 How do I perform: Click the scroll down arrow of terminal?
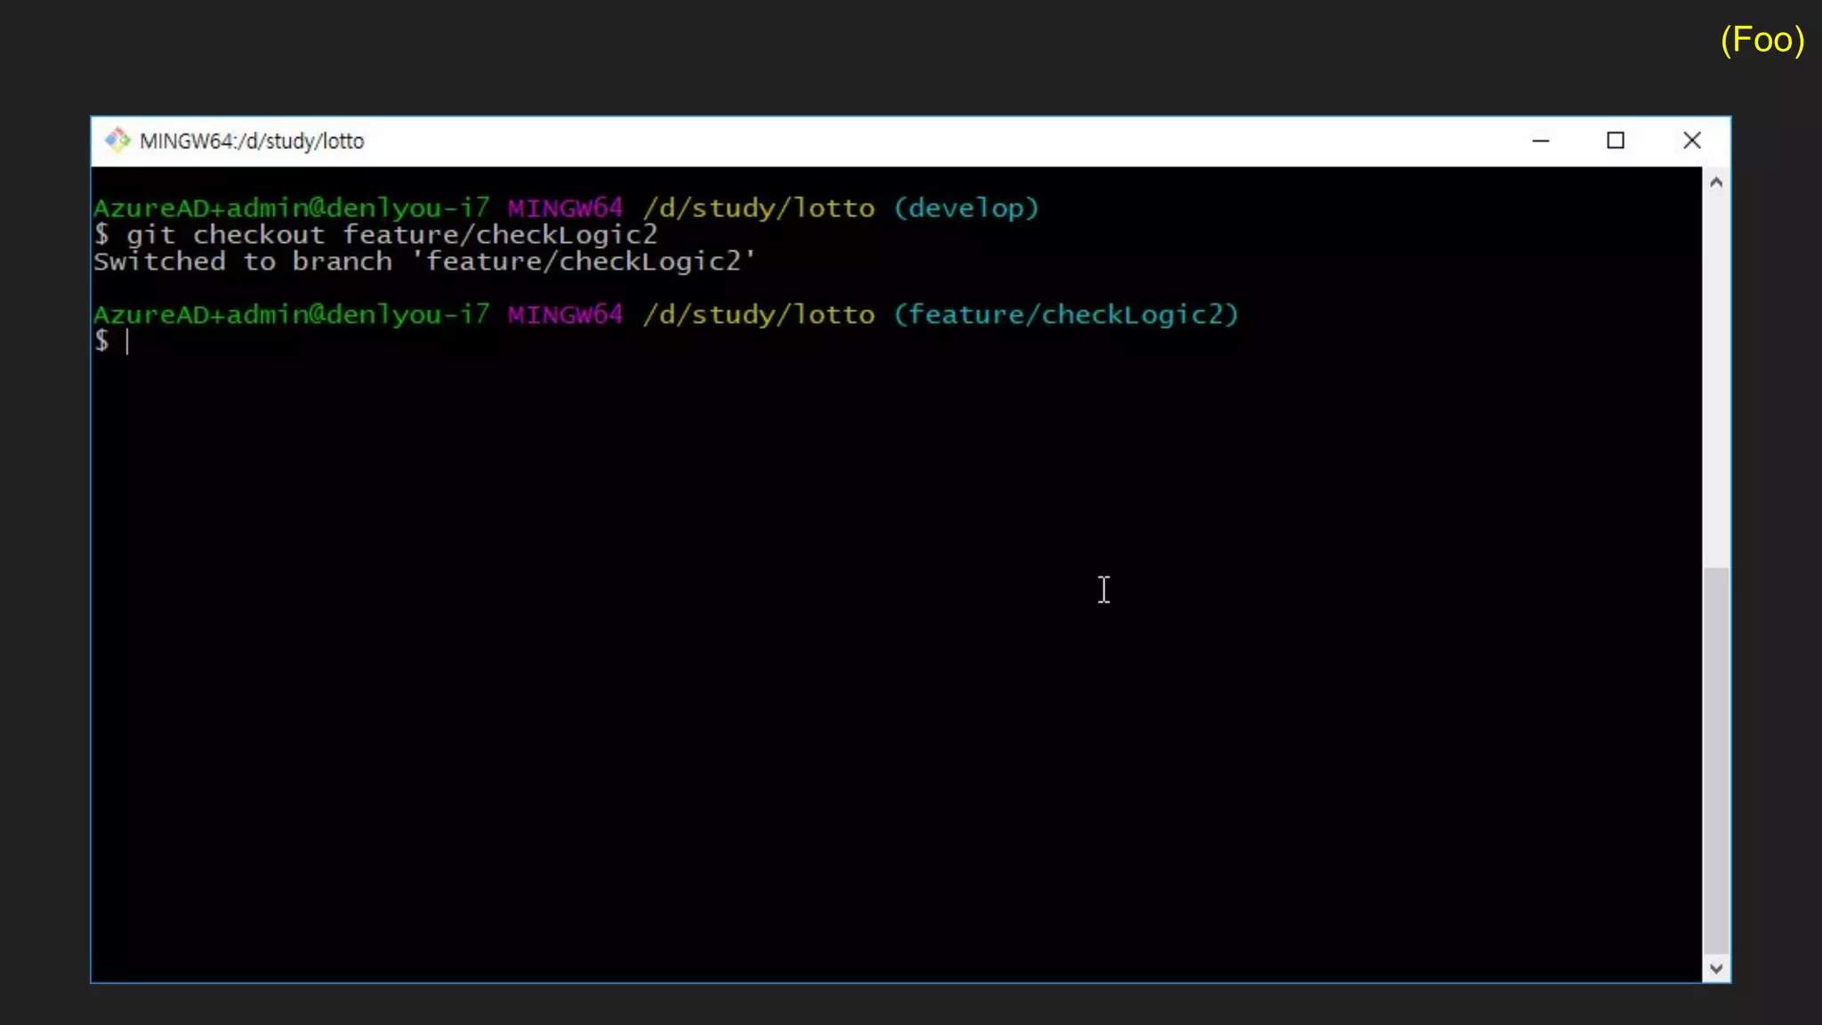pyautogui.click(x=1716, y=968)
